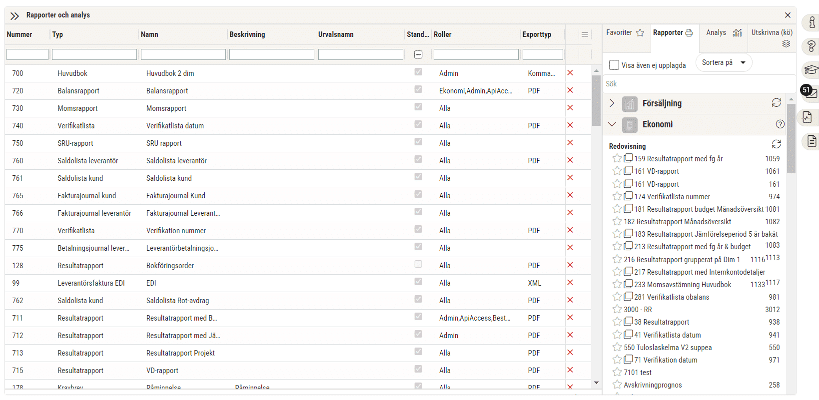Toggle Standard checkbox for Resultatrapport Projekt
The width and height of the screenshot is (819, 400).
click(x=418, y=352)
